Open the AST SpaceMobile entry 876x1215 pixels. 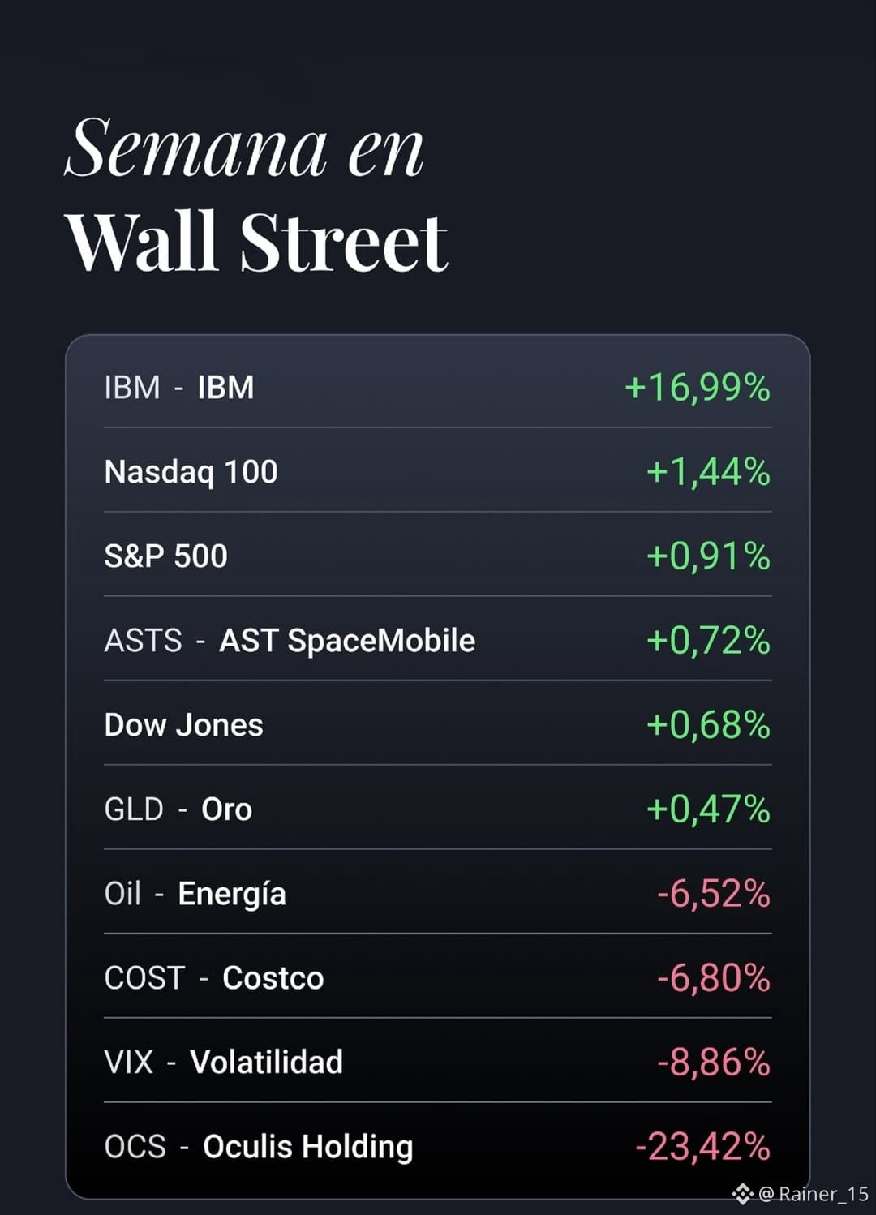(438, 640)
